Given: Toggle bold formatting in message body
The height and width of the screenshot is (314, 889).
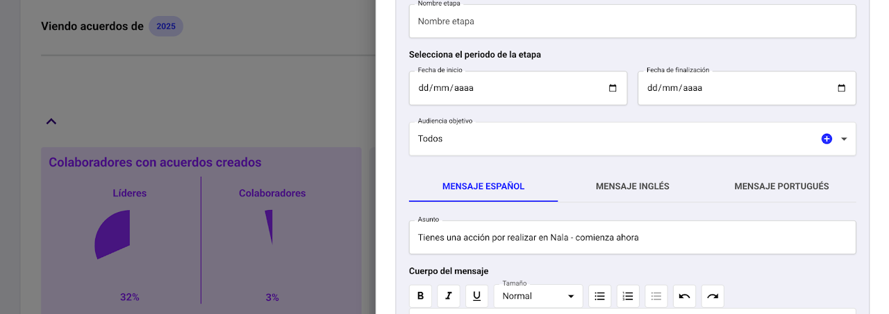Looking at the screenshot, I should (420, 296).
